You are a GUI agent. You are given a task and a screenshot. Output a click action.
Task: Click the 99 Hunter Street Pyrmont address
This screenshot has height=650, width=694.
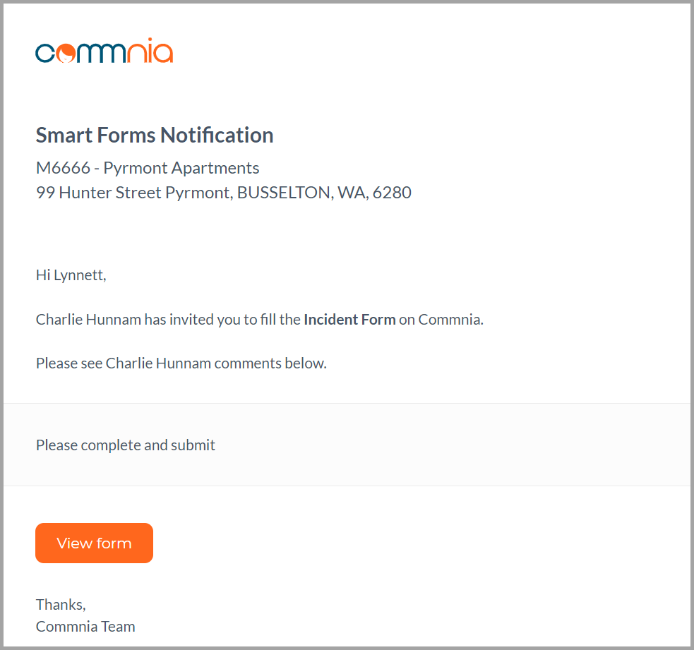tap(134, 193)
